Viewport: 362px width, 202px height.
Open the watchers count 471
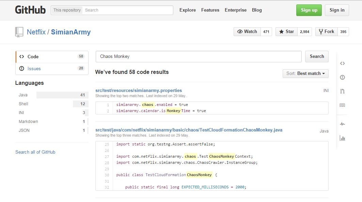(266, 32)
